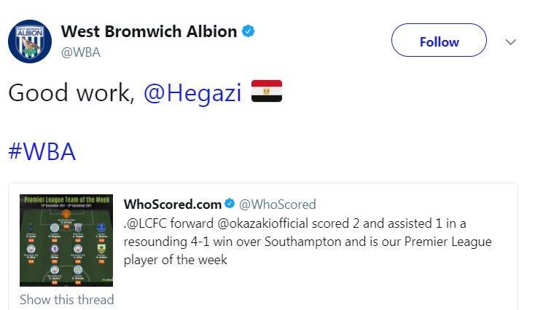Open the tweet options chevron beside Follow
543x310 pixels.
[x=511, y=42]
